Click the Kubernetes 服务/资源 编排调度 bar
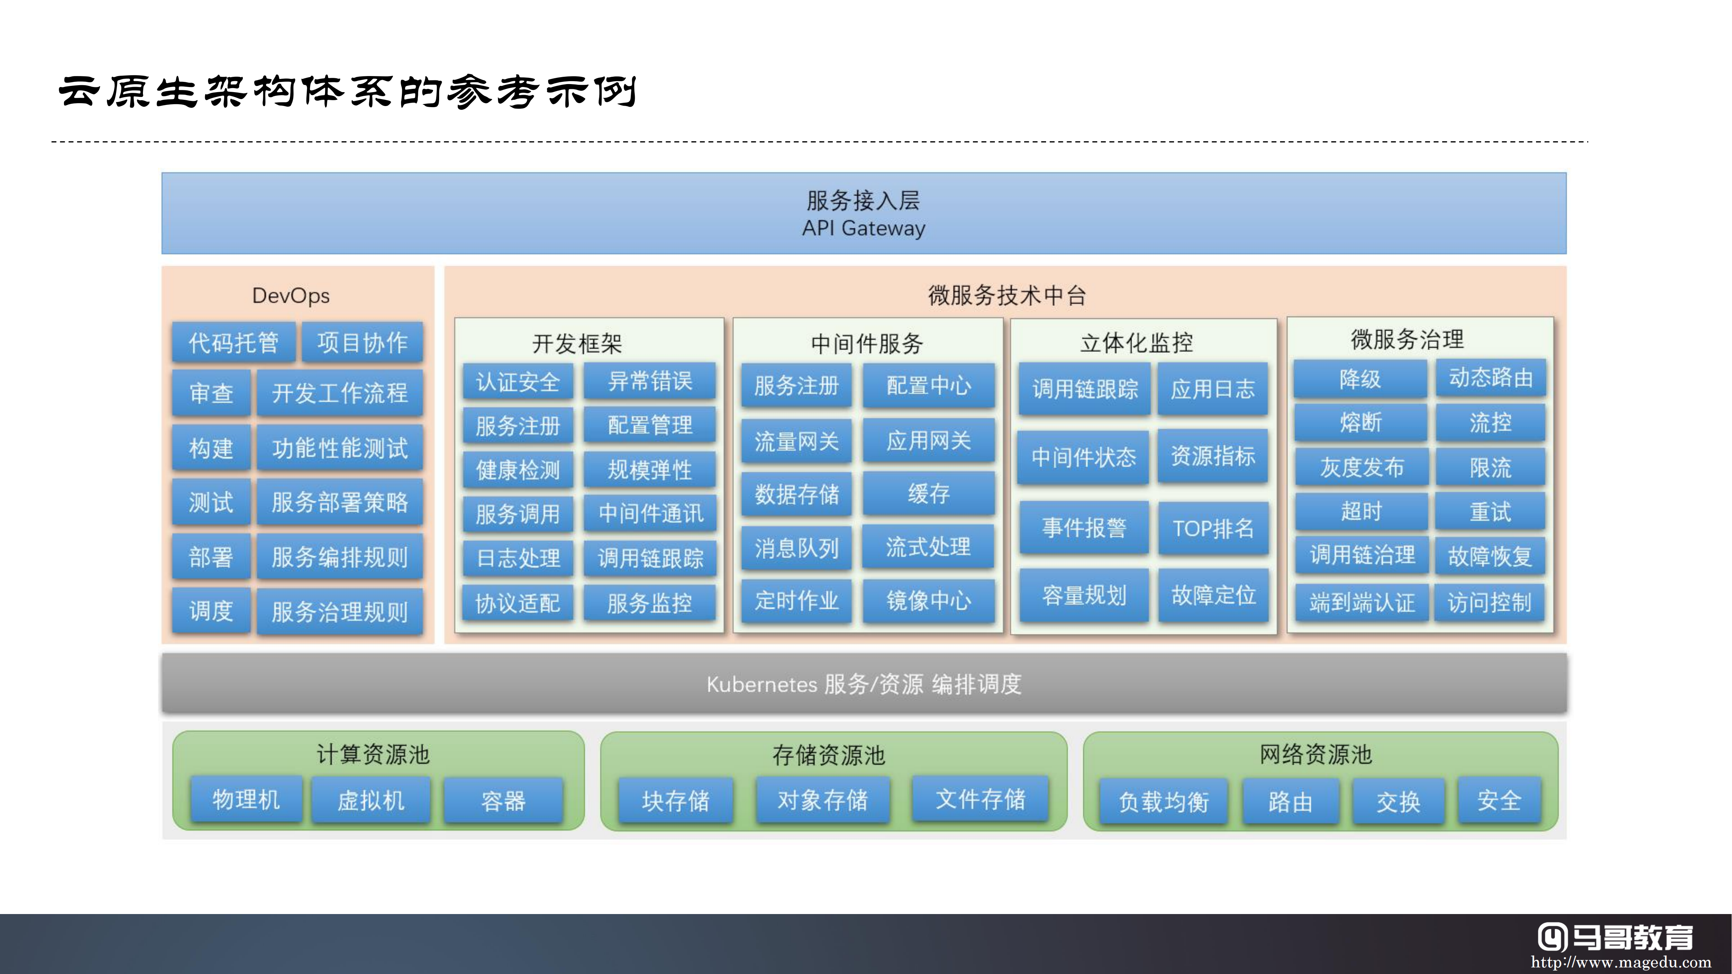This screenshot has height=974, width=1732. tap(863, 684)
